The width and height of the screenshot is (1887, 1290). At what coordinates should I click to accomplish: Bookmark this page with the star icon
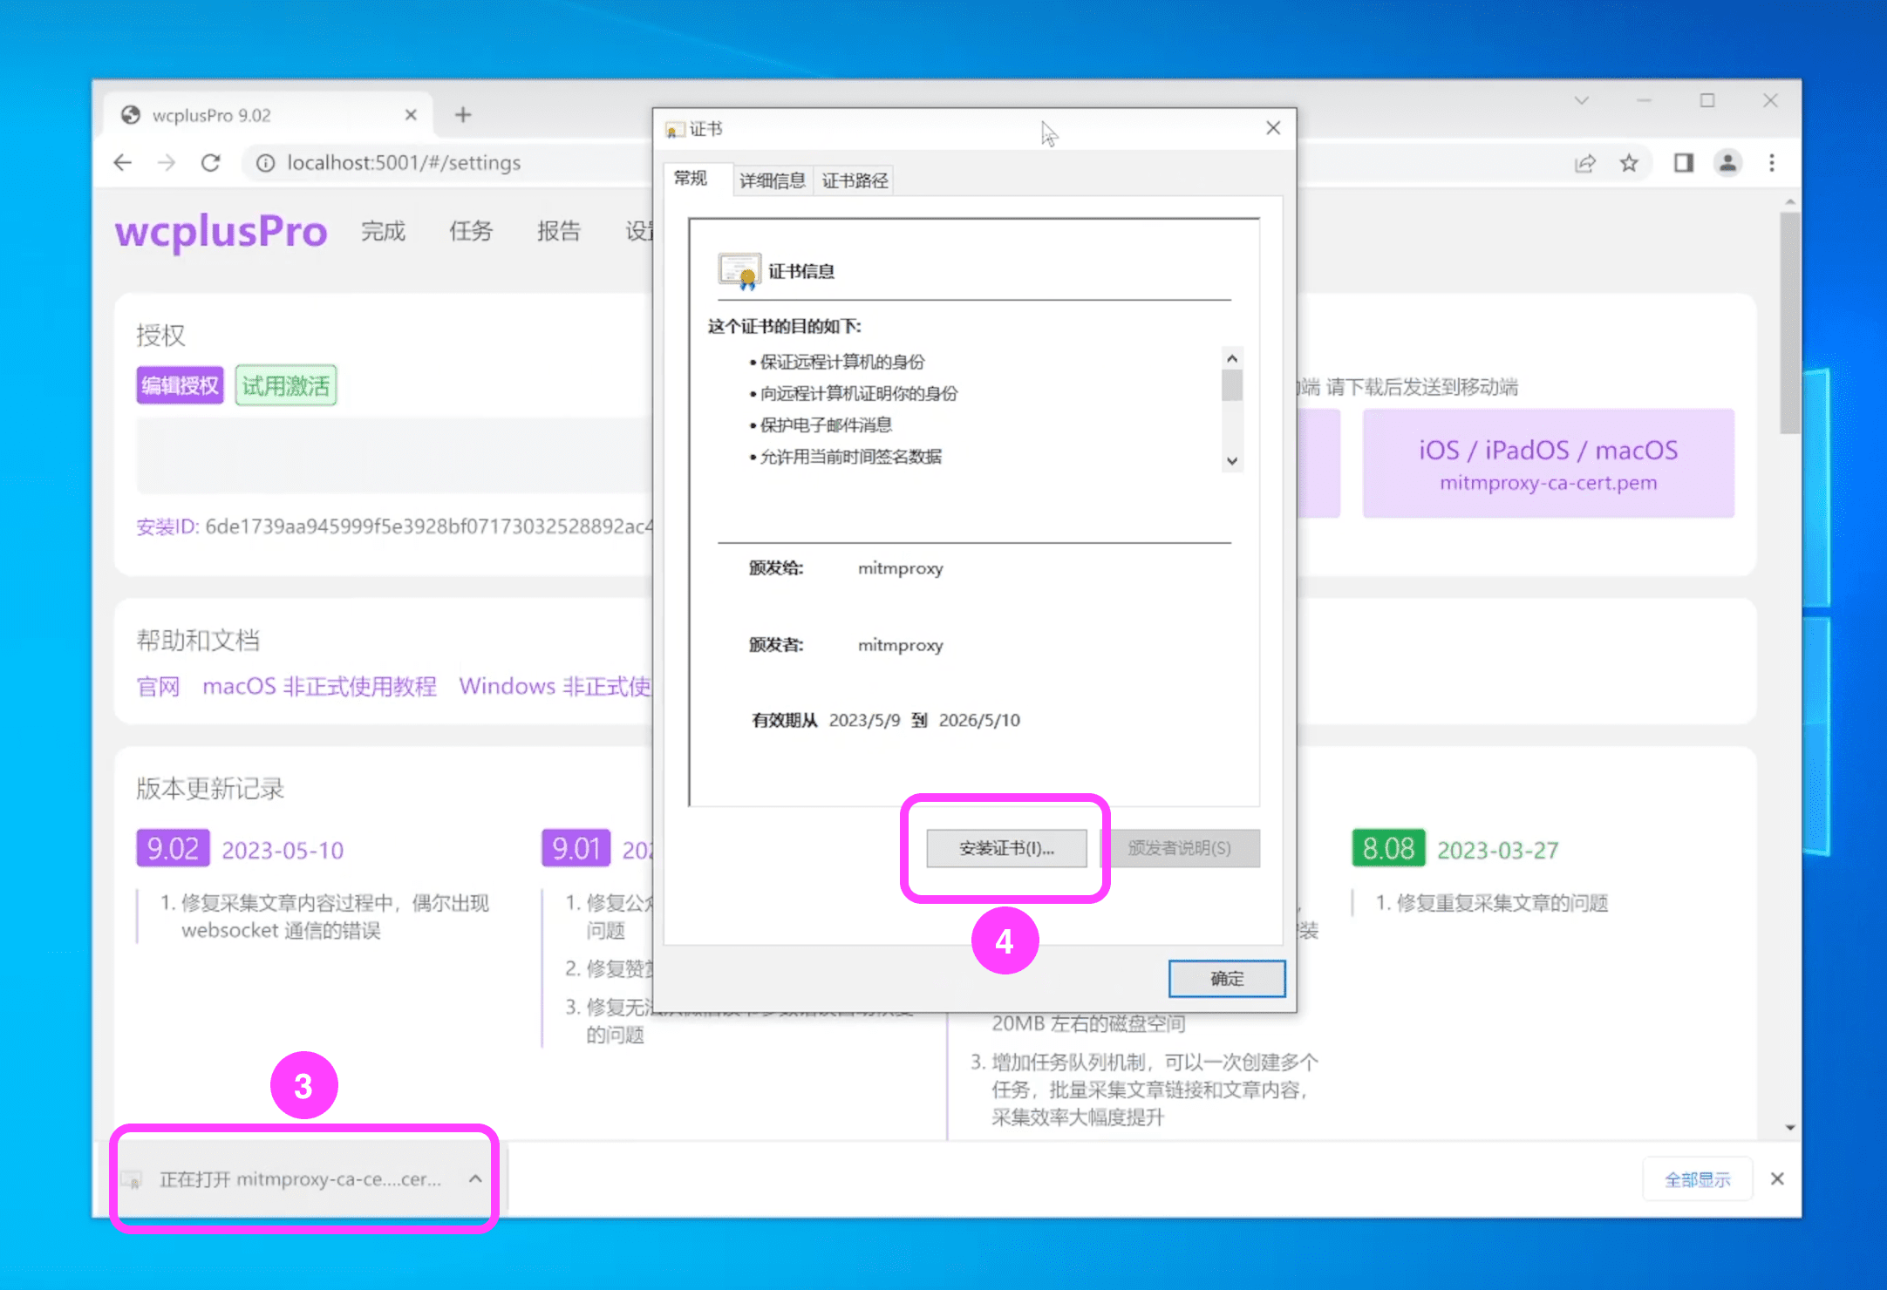coord(1629,163)
